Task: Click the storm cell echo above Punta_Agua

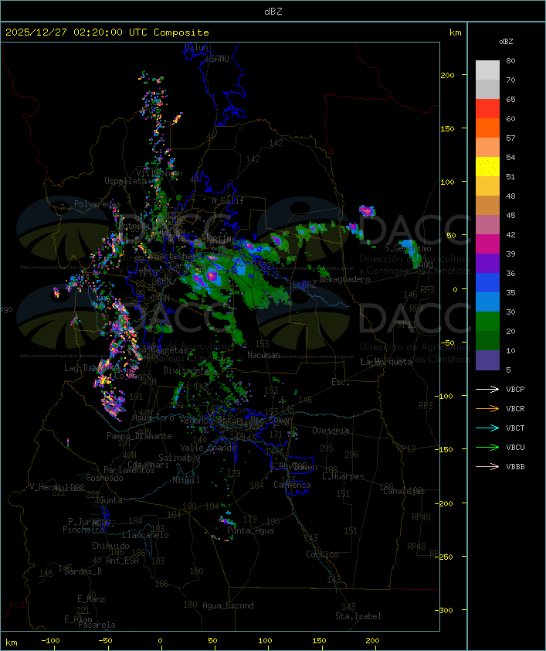Action: pyautogui.click(x=227, y=520)
